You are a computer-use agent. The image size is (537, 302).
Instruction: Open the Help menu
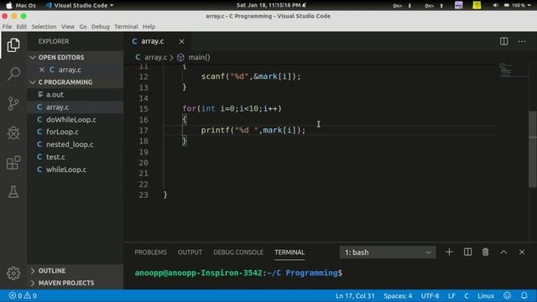149,26
